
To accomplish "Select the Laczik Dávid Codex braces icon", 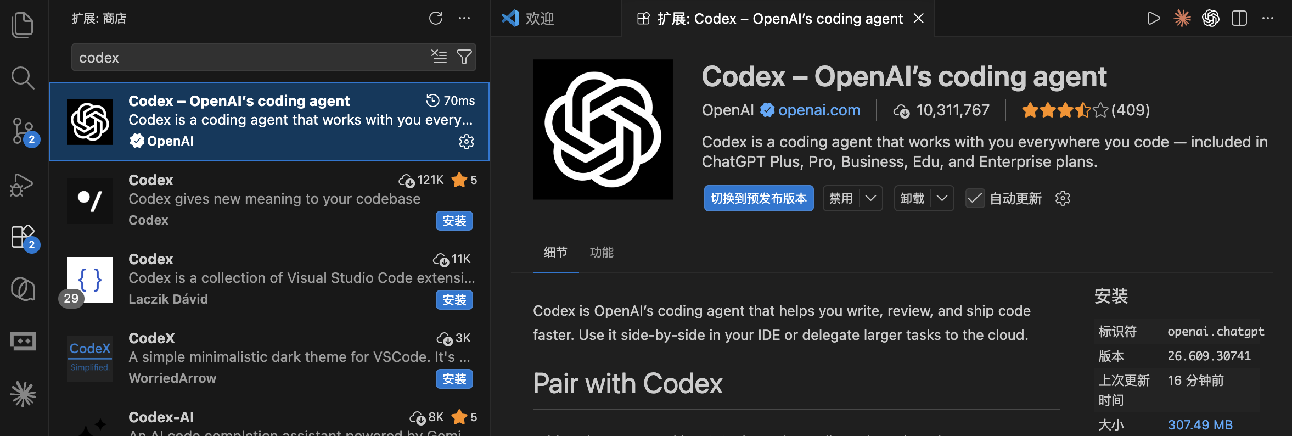I will [x=90, y=280].
